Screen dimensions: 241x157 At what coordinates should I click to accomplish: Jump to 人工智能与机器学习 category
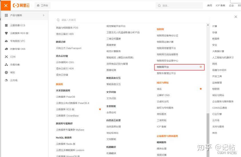click(223, 57)
